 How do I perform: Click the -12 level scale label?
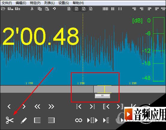click(x=146, y=51)
